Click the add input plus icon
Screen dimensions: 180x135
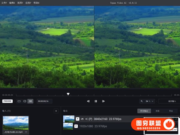[x=56, y=111]
